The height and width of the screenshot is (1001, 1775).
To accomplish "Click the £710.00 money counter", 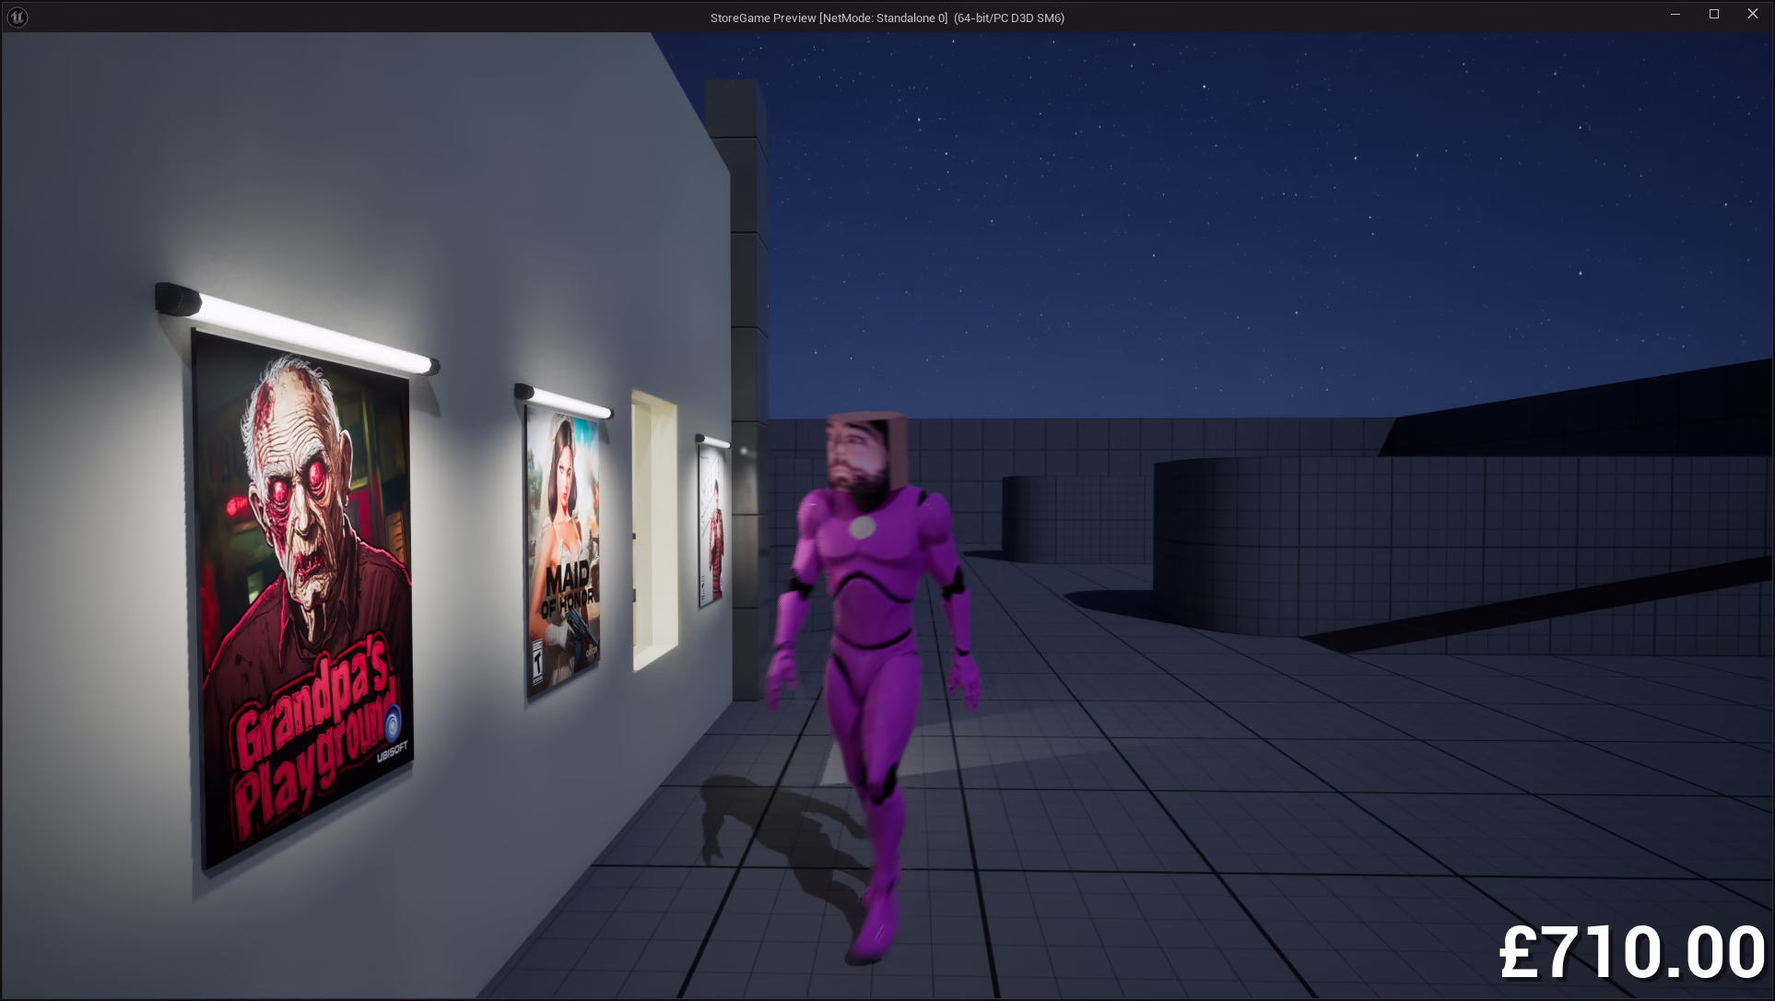I will pyautogui.click(x=1632, y=953).
